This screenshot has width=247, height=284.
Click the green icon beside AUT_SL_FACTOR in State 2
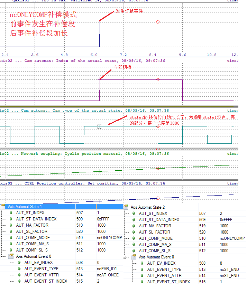coord(134,232)
